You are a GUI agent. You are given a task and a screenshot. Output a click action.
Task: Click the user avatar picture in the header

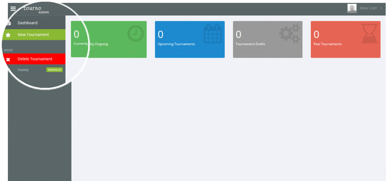(352, 8)
